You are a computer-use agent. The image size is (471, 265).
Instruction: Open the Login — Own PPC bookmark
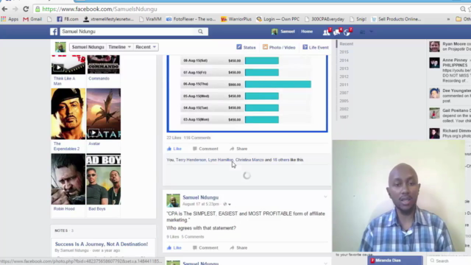[x=278, y=19]
